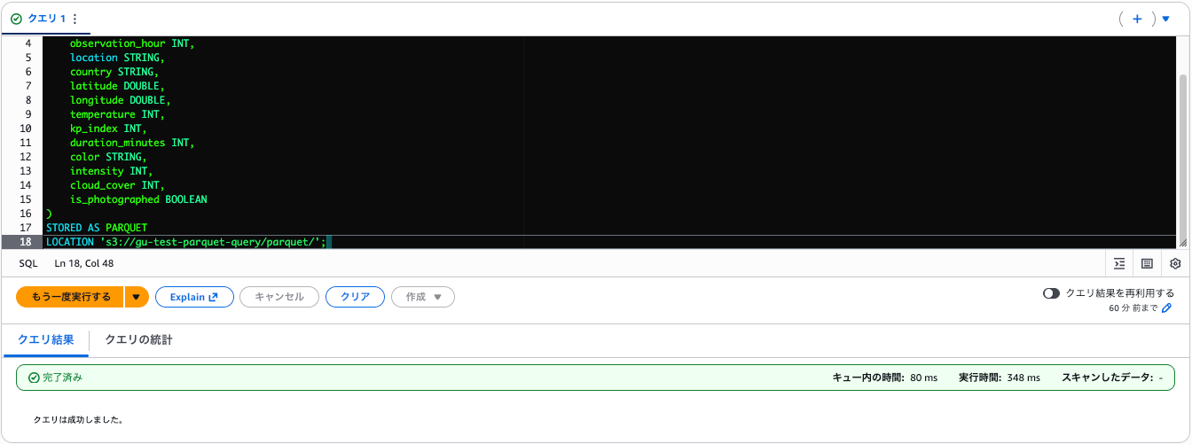Edit the 60-minute reuse period pencil icon
1192x444 pixels.
point(1166,308)
